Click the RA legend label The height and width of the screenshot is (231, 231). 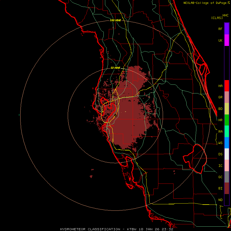[x=220, y=132]
